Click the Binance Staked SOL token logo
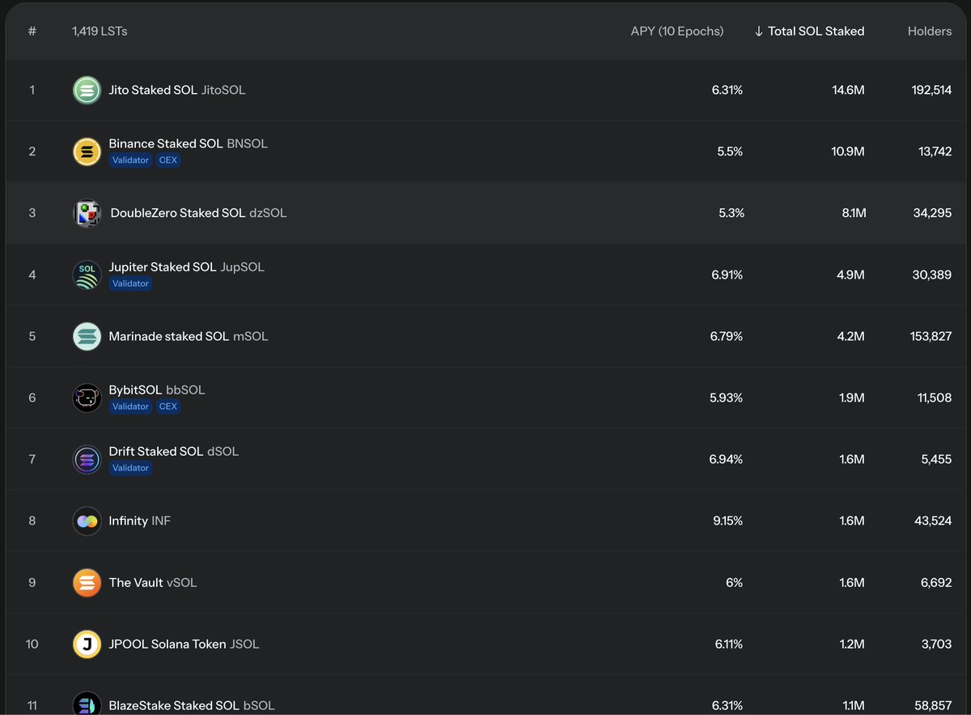The image size is (971, 715). pos(87,151)
